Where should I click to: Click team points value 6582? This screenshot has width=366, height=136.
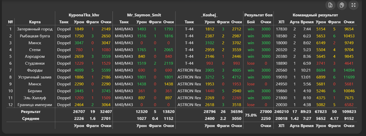click(x=349, y=105)
